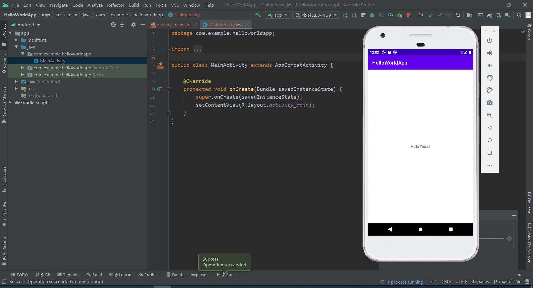
Task: Collapse the app module tree node
Action: (10, 33)
